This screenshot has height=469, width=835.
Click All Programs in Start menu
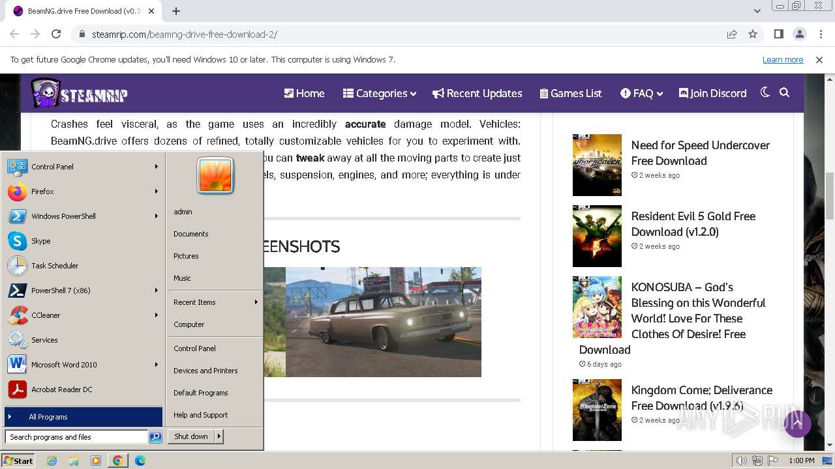(x=83, y=417)
